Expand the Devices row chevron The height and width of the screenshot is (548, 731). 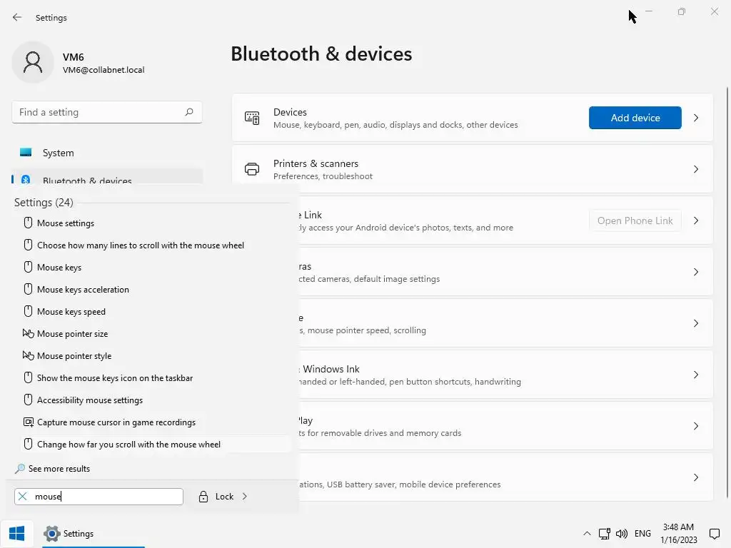(696, 118)
